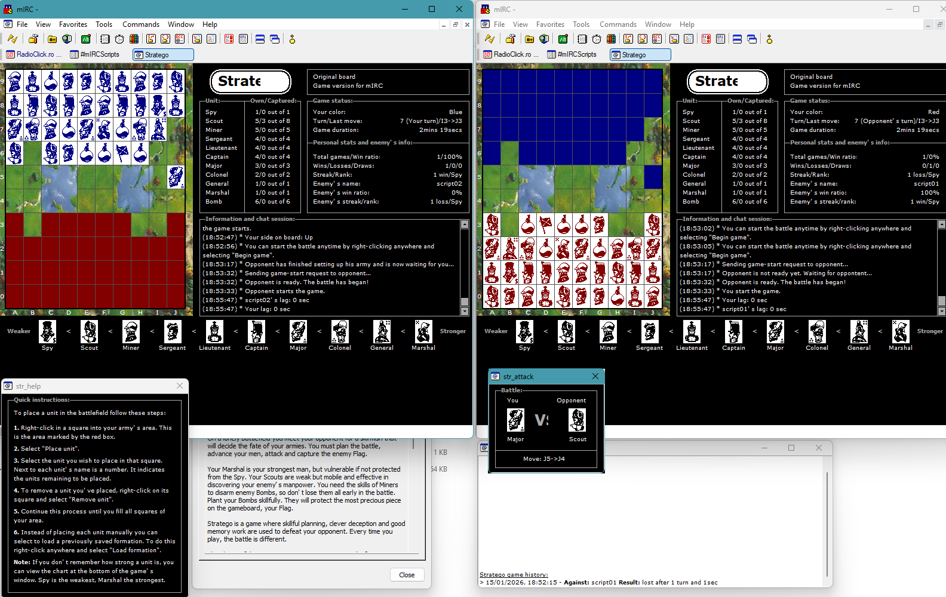Click About mIRC icon in right toolbar
This screenshot has height=597, width=946.
pos(769,39)
